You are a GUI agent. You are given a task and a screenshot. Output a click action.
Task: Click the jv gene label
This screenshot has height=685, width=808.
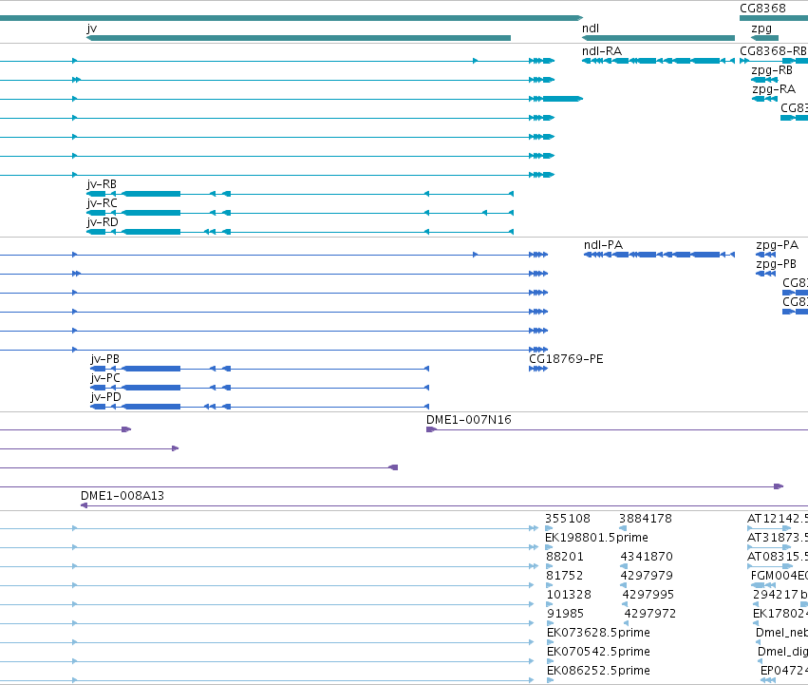92,29
